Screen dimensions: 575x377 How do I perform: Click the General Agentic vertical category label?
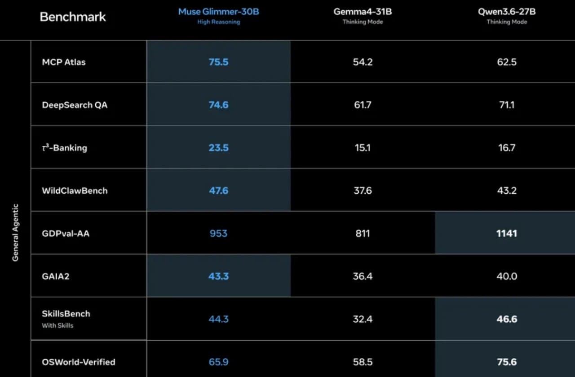click(15, 233)
